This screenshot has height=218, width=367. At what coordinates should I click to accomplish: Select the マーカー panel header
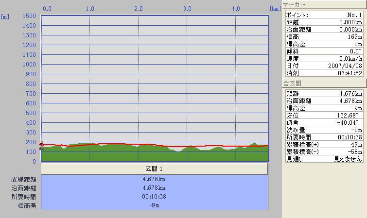324,5
